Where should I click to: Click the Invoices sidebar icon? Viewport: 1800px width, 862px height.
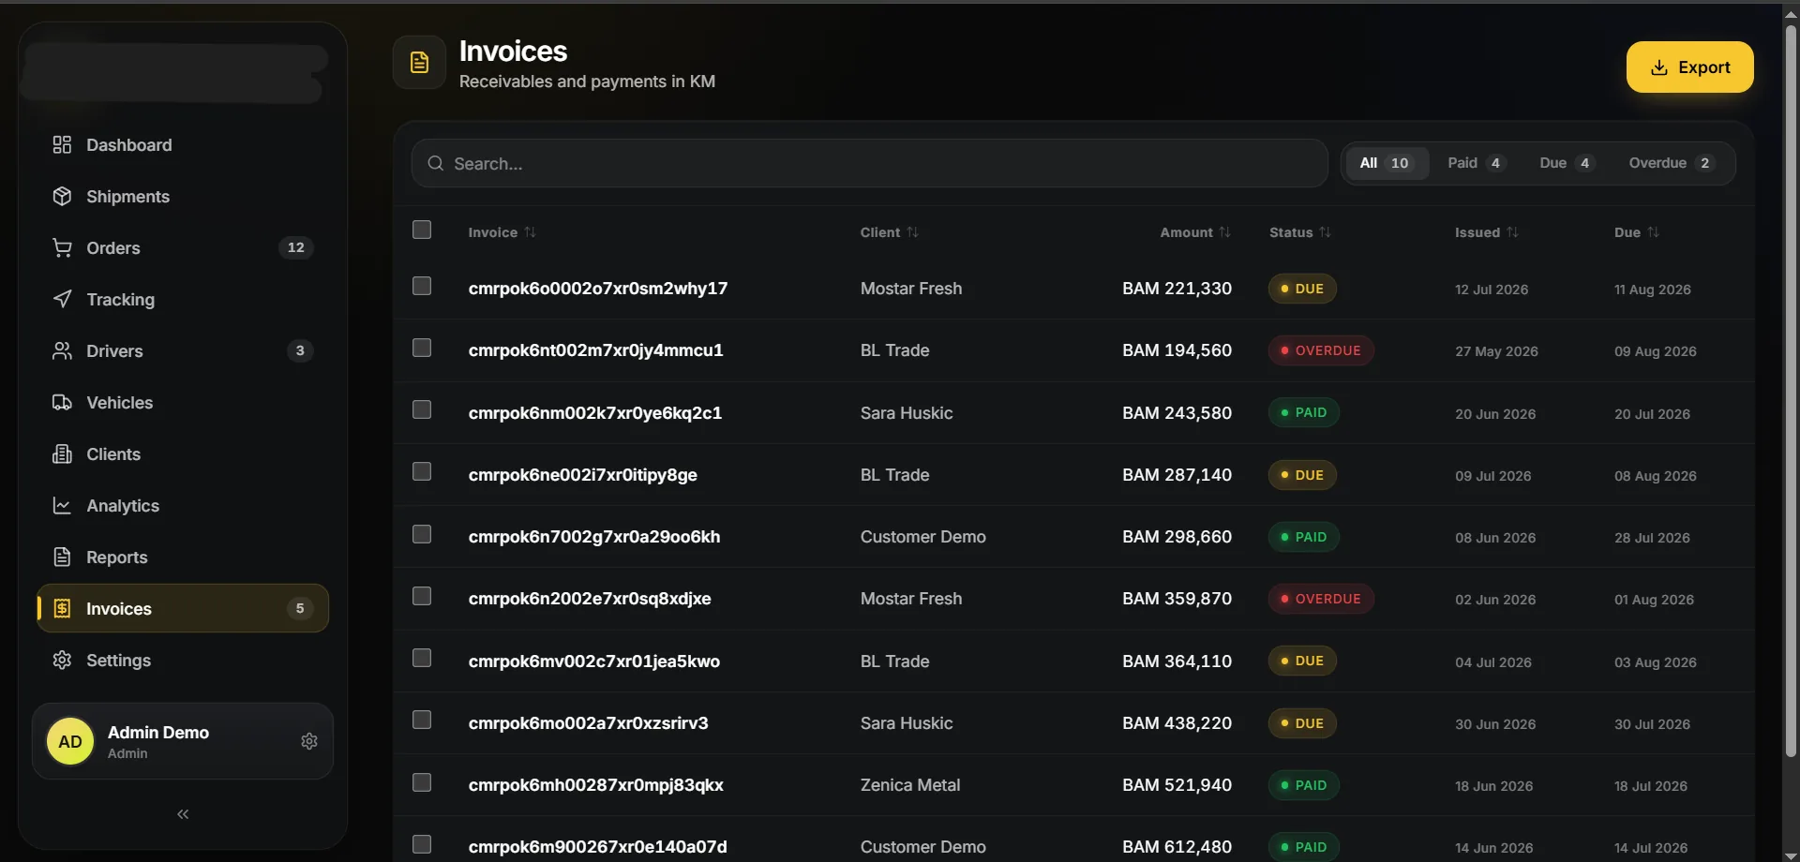click(x=62, y=608)
